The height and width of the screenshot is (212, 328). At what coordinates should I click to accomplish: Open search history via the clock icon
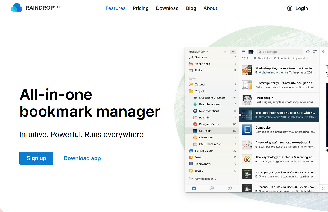308,51
